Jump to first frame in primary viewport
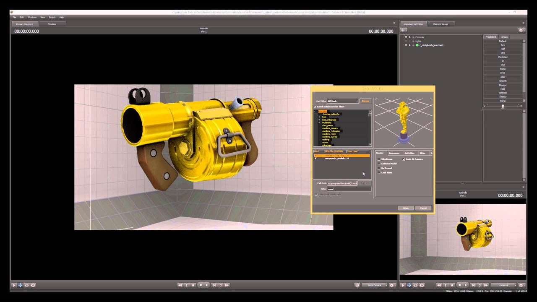The height and width of the screenshot is (302, 537). [x=180, y=285]
